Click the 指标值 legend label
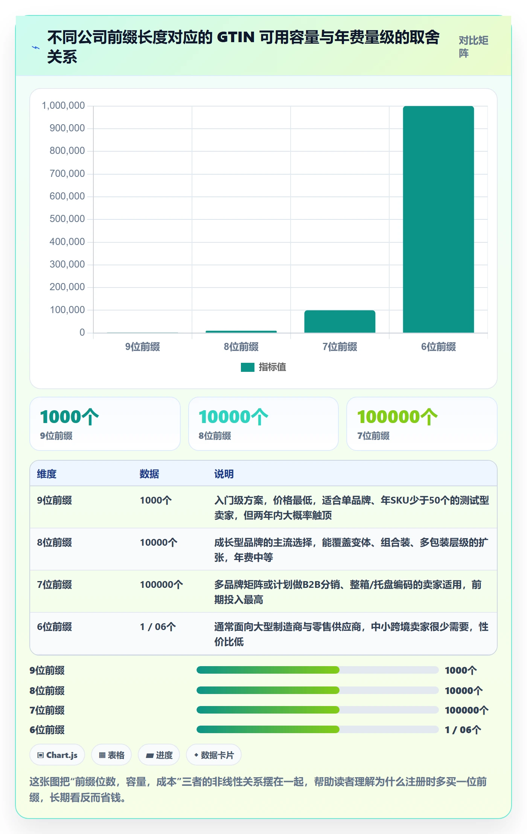527x834 pixels. (272, 367)
